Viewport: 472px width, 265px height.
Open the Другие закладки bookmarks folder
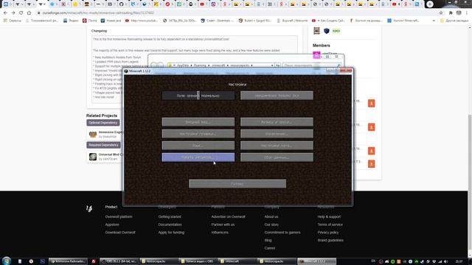click(454, 21)
